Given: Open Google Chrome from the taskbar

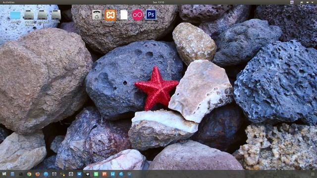Looking at the screenshot, I should point(29,174).
